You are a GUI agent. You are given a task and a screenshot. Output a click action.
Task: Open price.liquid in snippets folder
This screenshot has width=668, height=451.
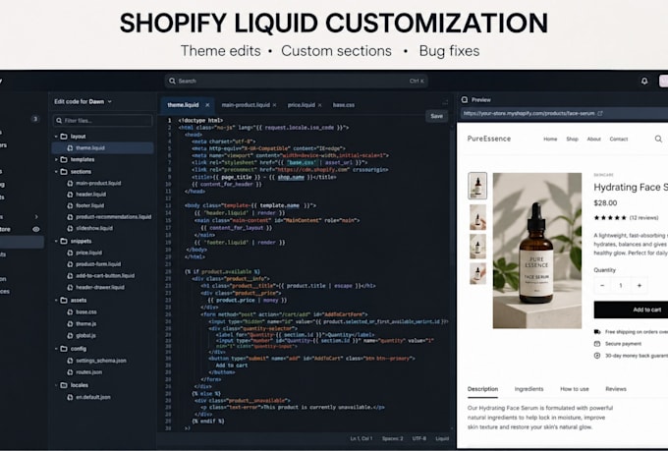(88, 253)
